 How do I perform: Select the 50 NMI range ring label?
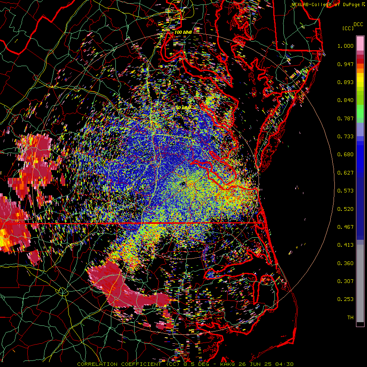[x=183, y=108]
